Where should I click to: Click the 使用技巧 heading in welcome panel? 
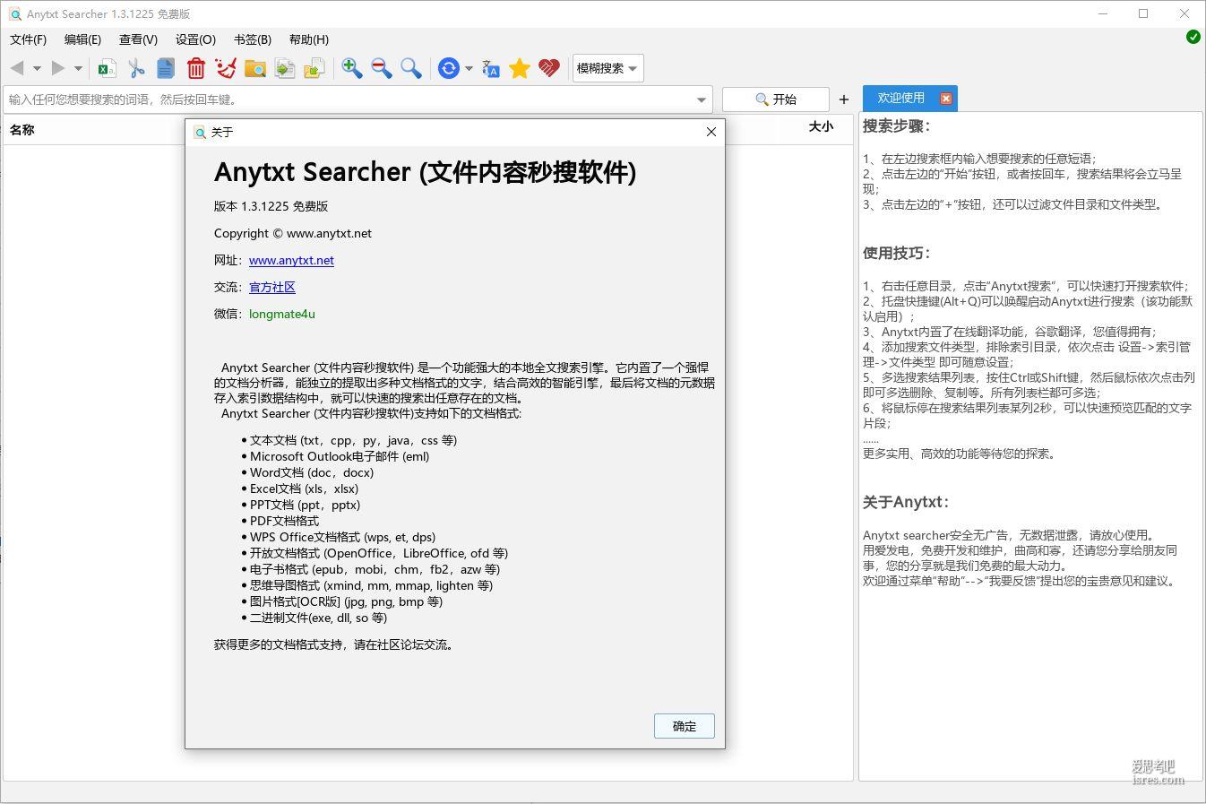tap(897, 254)
